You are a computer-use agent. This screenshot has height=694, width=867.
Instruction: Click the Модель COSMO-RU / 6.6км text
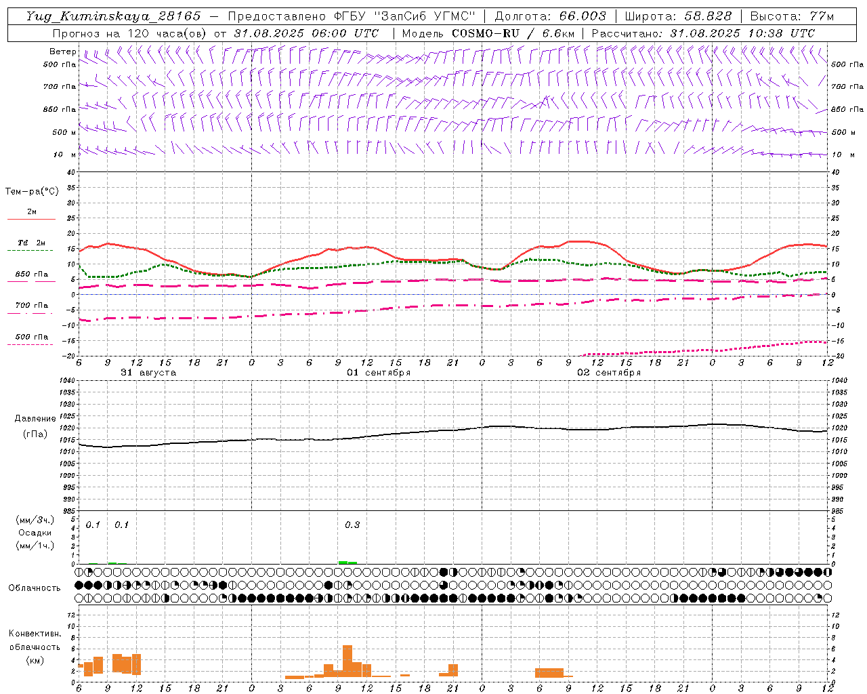(x=488, y=33)
